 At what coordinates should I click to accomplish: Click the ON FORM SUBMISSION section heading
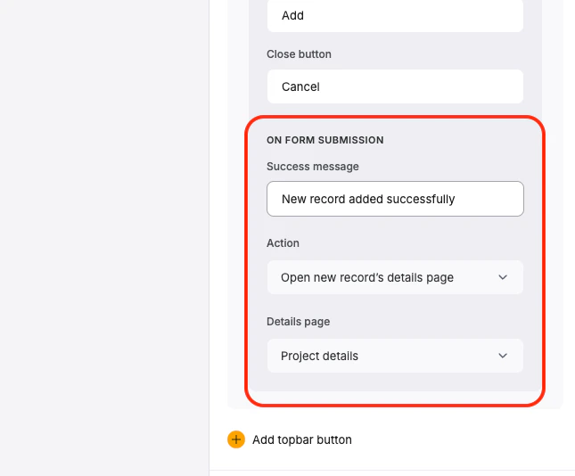tap(324, 140)
